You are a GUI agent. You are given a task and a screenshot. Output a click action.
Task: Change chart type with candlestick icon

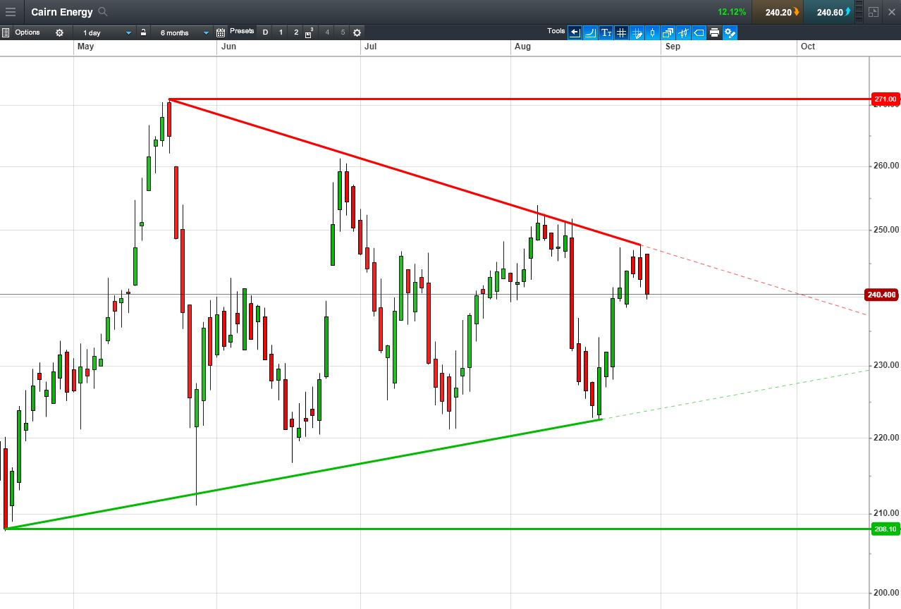click(652, 32)
